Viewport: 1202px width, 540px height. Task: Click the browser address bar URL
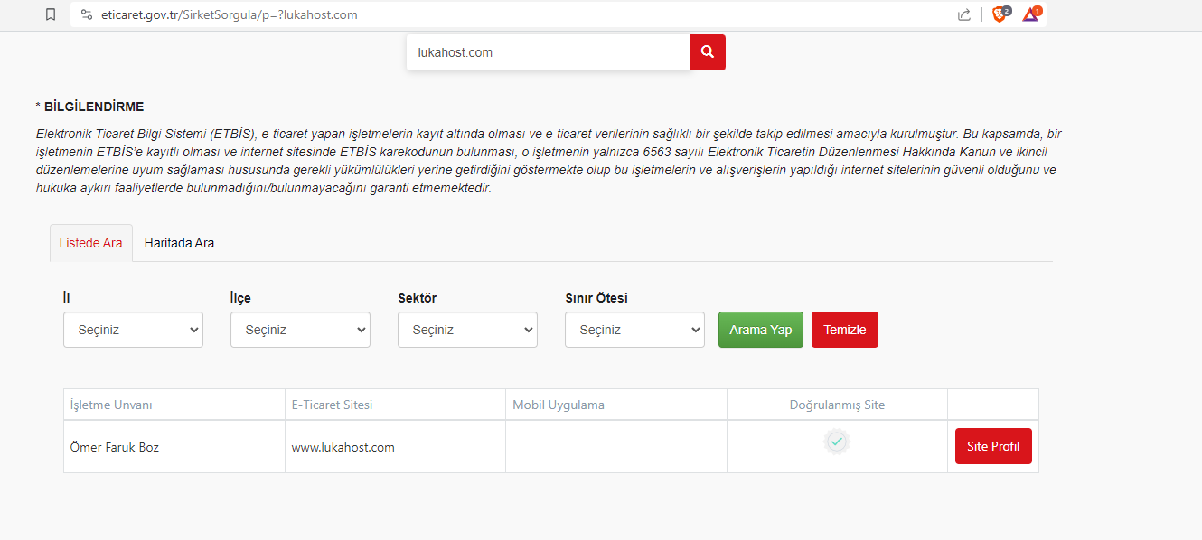230,14
